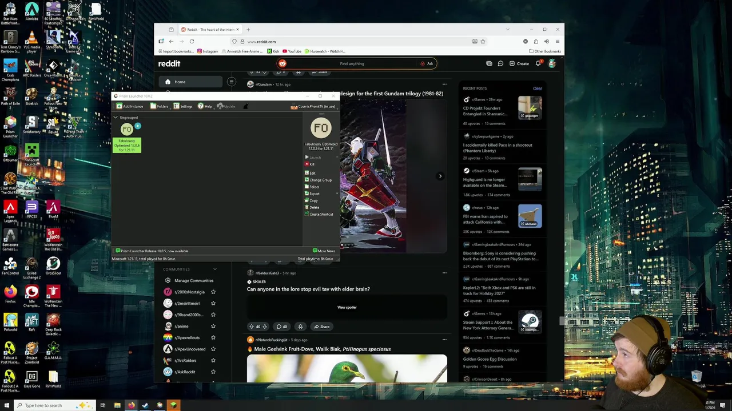Favorite r/Apexrollouts with star
732x411 pixels.
[213, 337]
